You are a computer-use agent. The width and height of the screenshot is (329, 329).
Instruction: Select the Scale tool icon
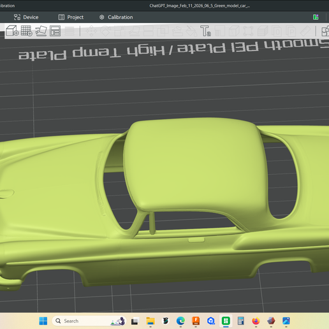[x=119, y=31]
